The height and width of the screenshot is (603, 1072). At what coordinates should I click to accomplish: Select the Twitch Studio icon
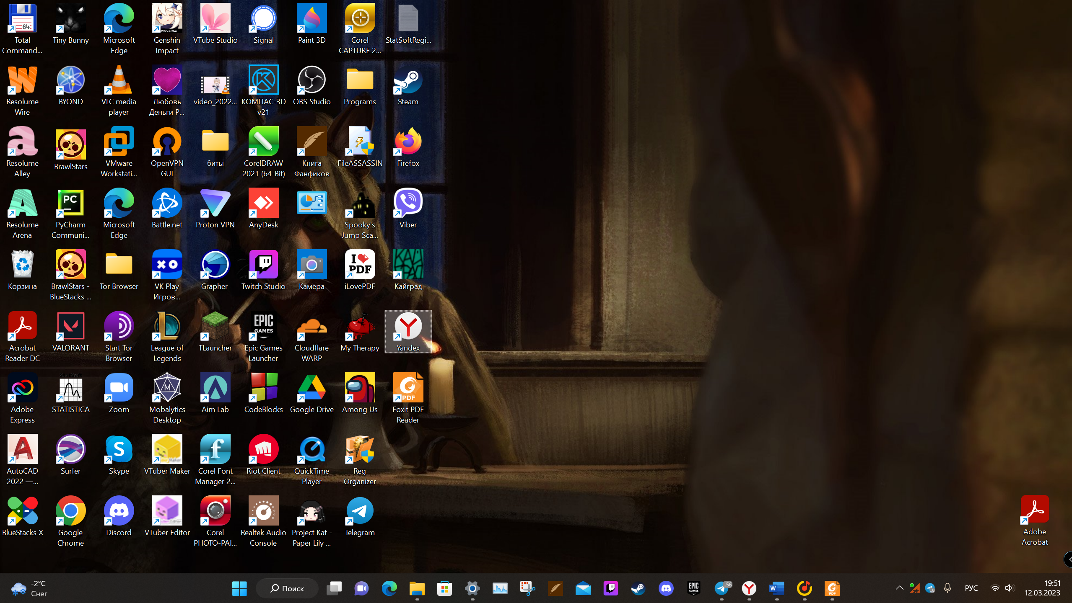click(263, 270)
